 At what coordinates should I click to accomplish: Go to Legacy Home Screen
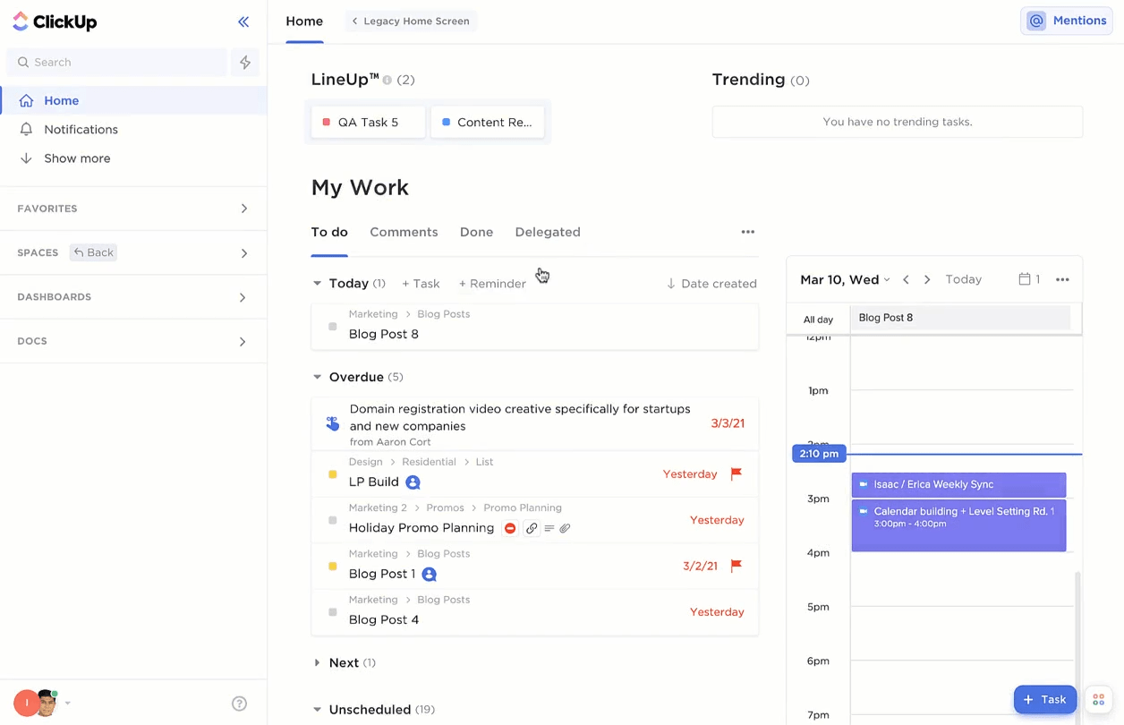(x=410, y=21)
